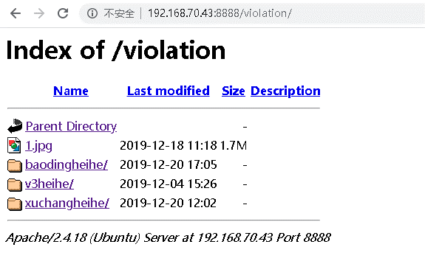Open the Parent Directory link
The height and width of the screenshot is (278, 425).
point(71,127)
